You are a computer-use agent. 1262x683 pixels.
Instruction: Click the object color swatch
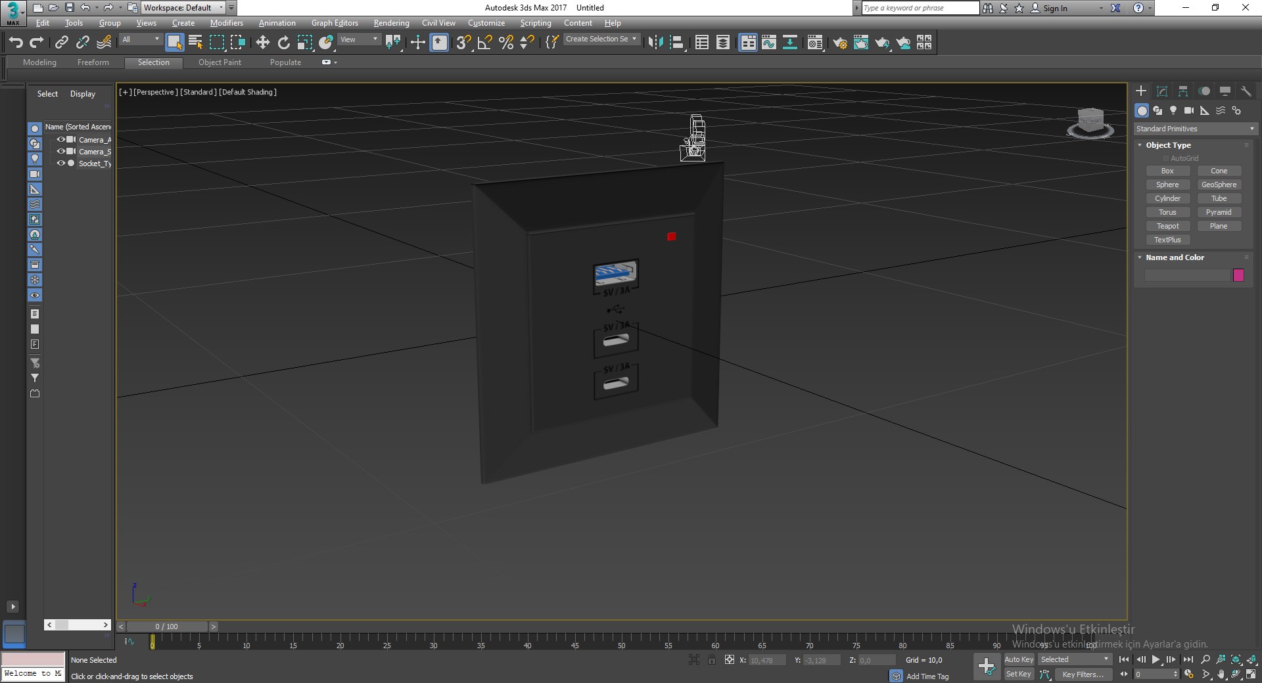(1238, 275)
